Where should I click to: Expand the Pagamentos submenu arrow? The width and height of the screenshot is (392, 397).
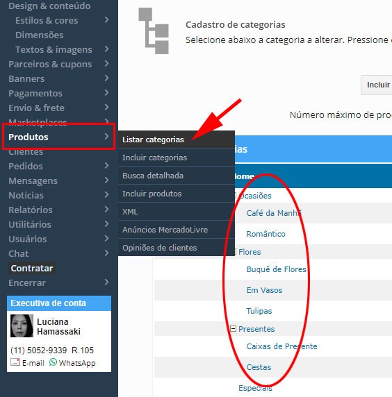[107, 93]
